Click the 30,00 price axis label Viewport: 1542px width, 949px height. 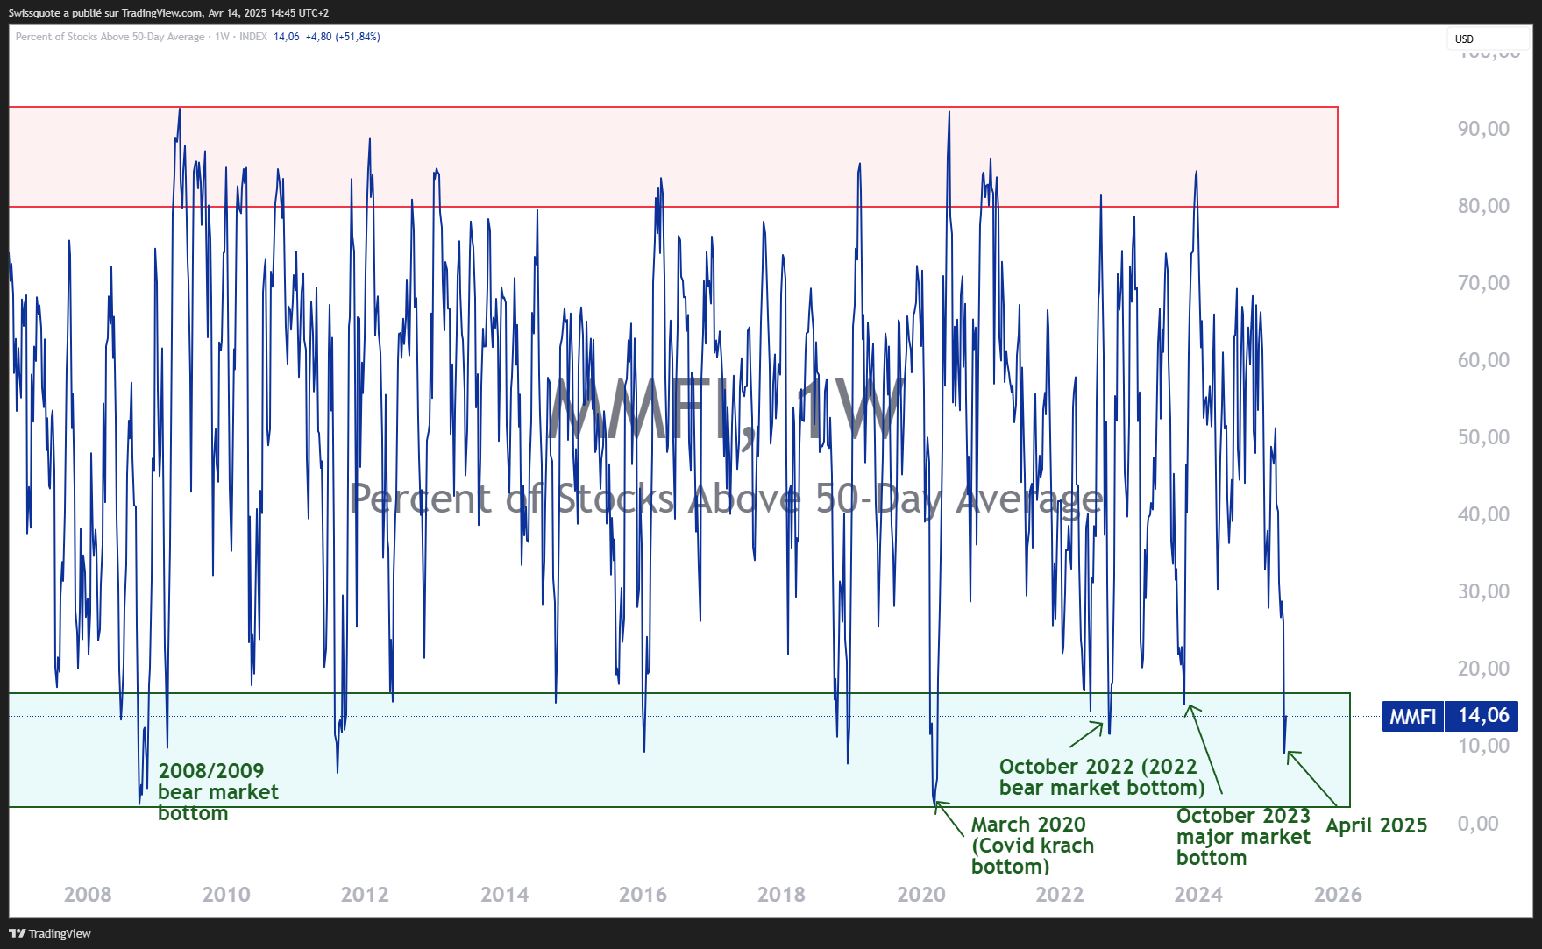1483,591
